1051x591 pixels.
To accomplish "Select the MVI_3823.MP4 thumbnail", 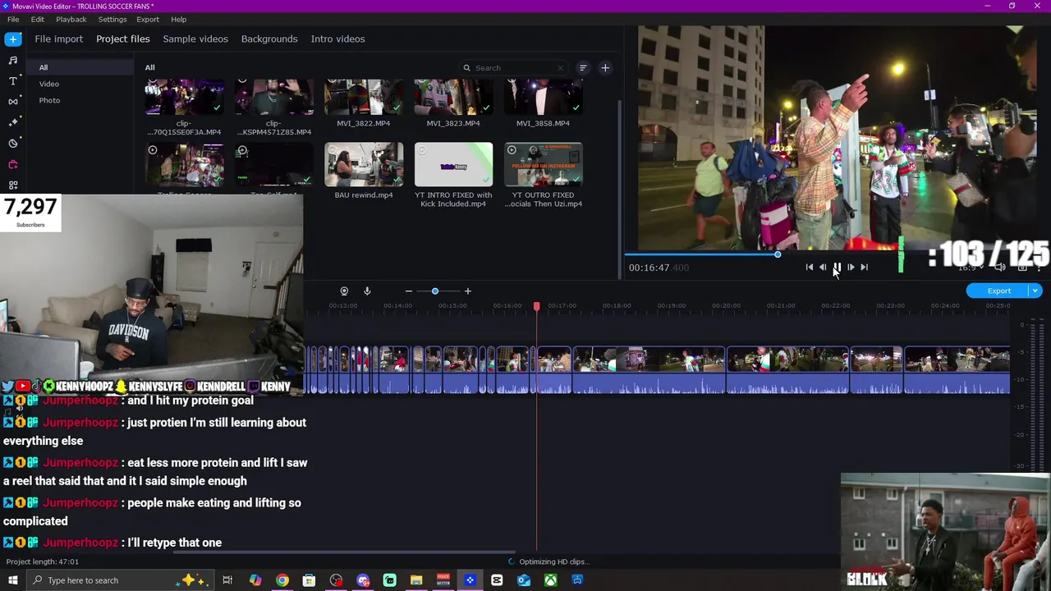I will (x=453, y=98).
